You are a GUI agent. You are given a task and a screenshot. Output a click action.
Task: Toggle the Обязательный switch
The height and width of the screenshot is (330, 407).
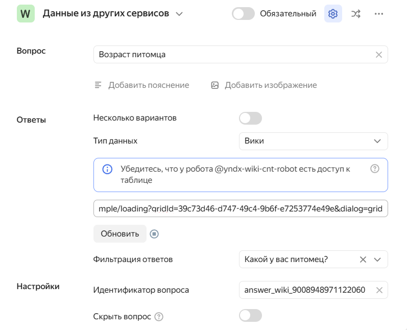click(243, 14)
